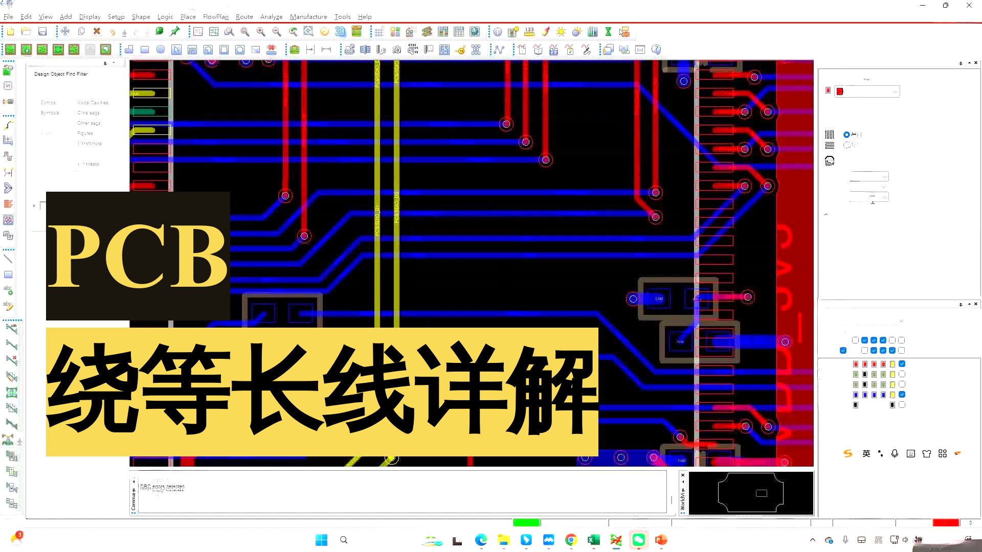Screen dimensions: 982x552
Task: Float the Options panel with triangle button
Action: point(969,63)
